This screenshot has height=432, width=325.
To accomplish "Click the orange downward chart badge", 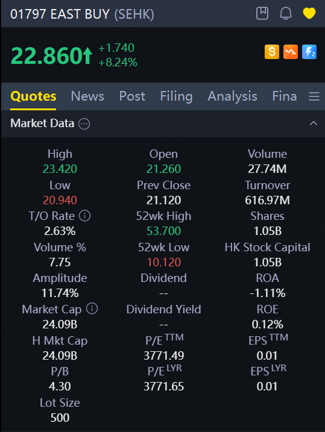I will [291, 52].
